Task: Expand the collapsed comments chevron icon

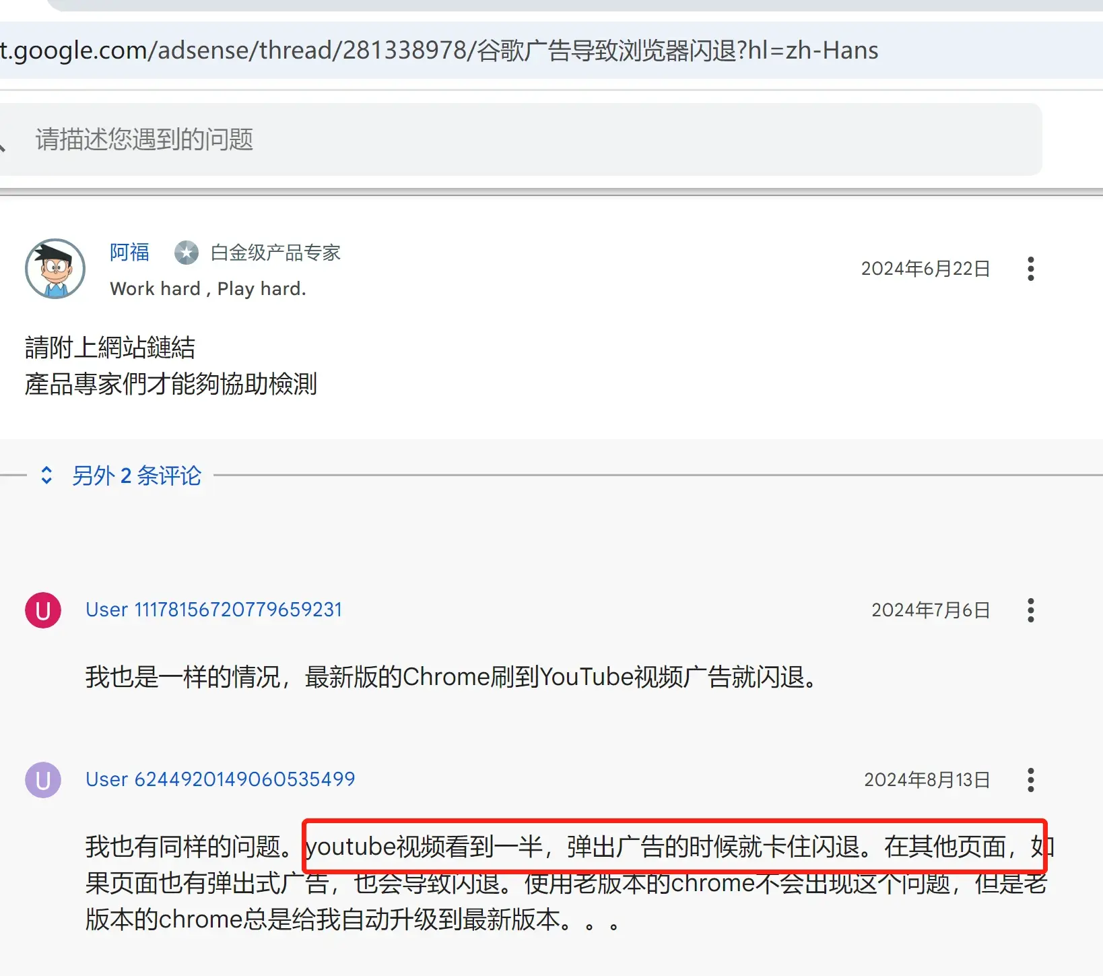Action: [46, 475]
